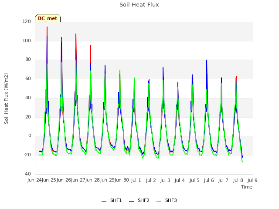The width and height of the screenshot is (279, 209).
Task: Click the 20 y-axis tick label
Action: pyautogui.click(x=28, y=117)
